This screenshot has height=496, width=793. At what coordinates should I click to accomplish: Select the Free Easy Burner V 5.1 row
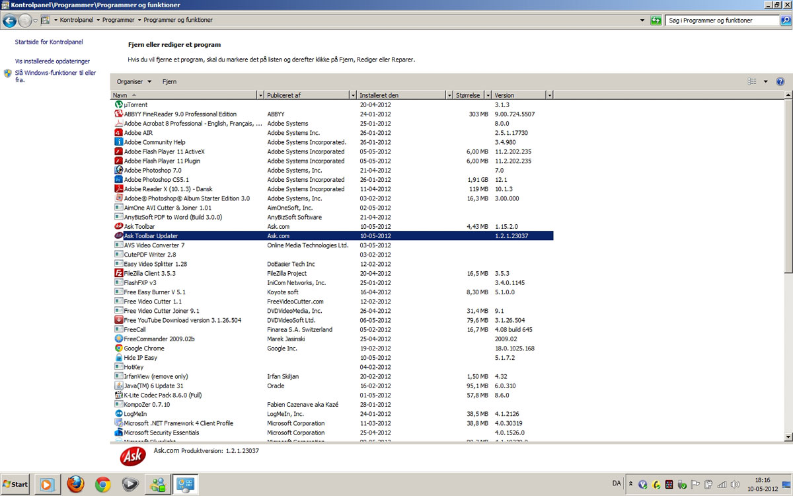pos(333,292)
